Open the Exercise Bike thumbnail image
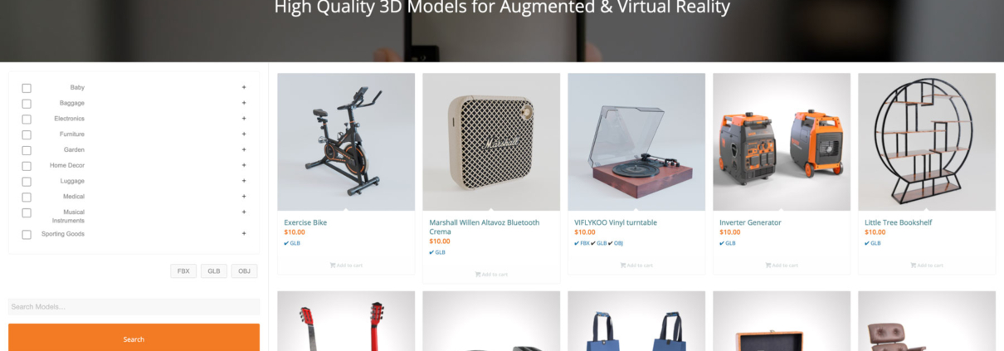This screenshot has width=1004, height=351. (346, 142)
